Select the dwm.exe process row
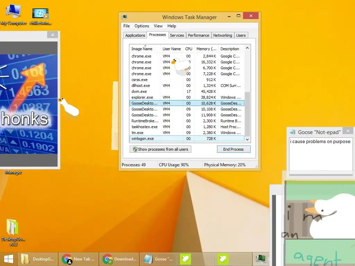This screenshot has height=266, width=355. [187, 91]
